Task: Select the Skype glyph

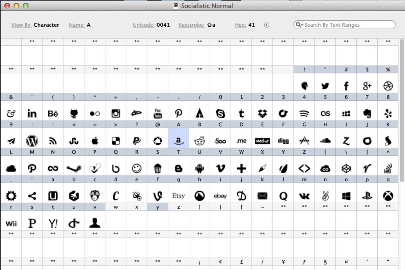Action: coord(220,114)
